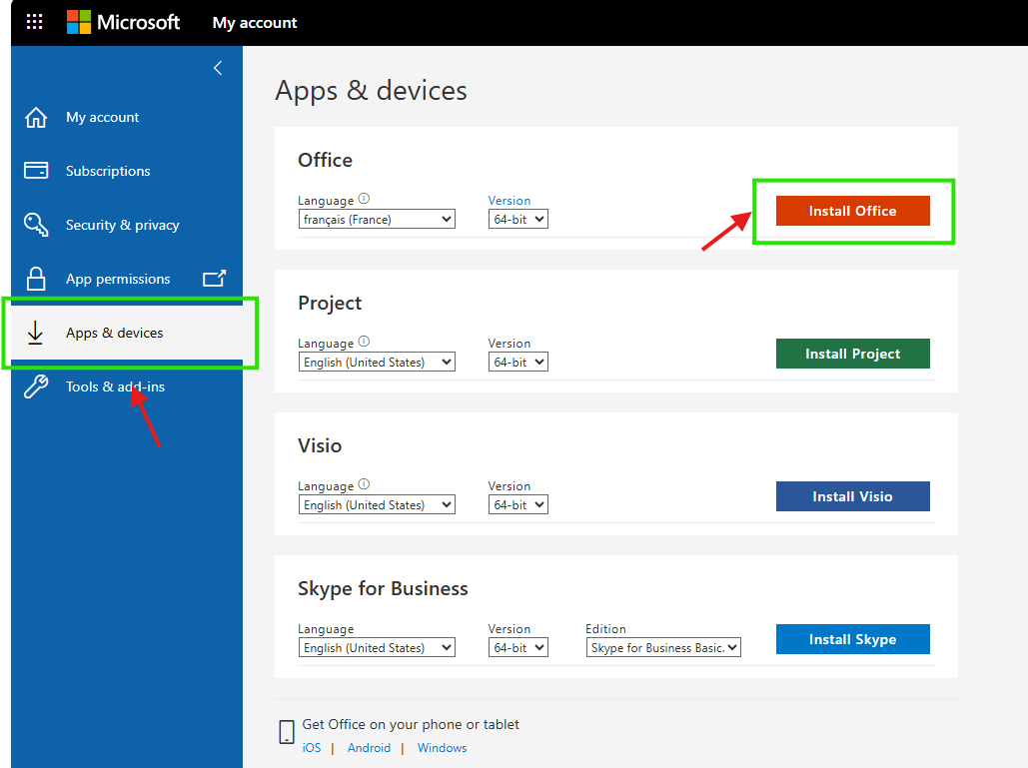Open the Skype for Business version dropdown
The image size is (1028, 768).
tap(517, 648)
